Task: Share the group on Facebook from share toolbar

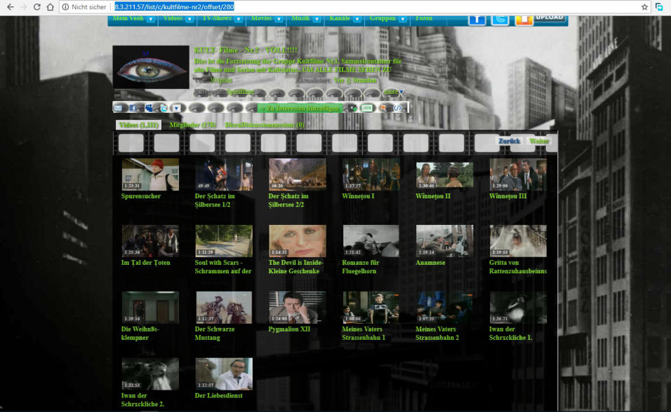Action: 133,108
